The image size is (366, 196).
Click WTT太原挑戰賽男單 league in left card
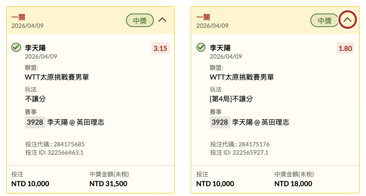coord(57,77)
